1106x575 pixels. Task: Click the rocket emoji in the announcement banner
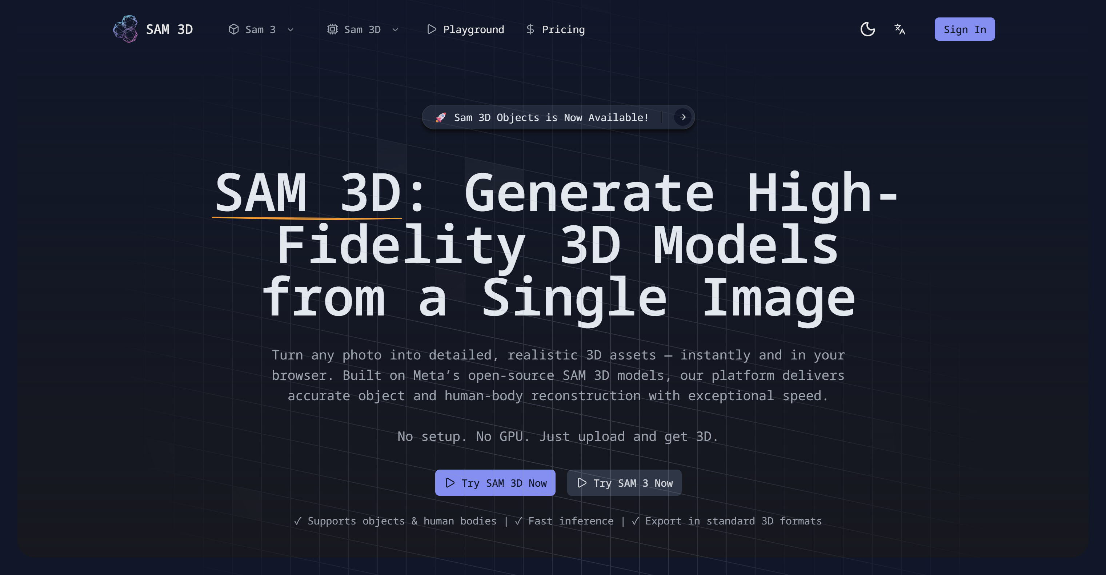441,117
